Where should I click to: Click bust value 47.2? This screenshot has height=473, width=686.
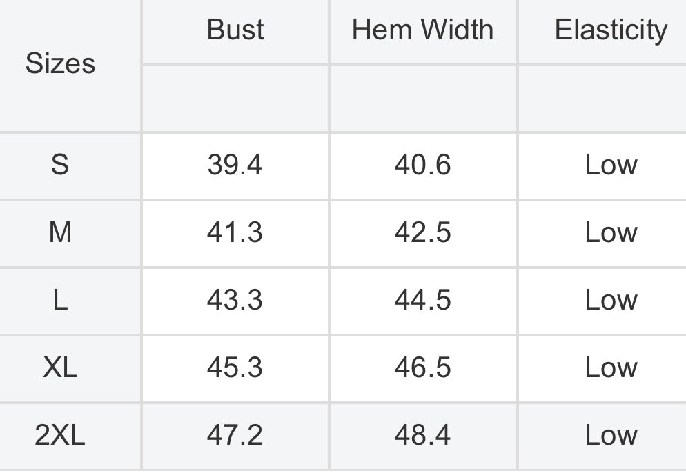[x=235, y=435]
